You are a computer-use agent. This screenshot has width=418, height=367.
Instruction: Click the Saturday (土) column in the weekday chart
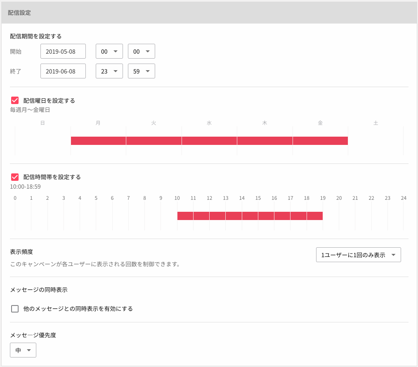point(375,140)
